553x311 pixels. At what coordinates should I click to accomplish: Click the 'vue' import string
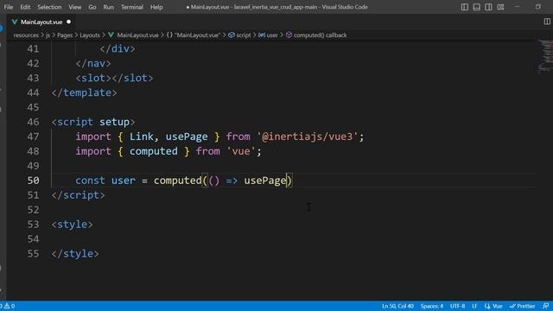pyautogui.click(x=241, y=151)
